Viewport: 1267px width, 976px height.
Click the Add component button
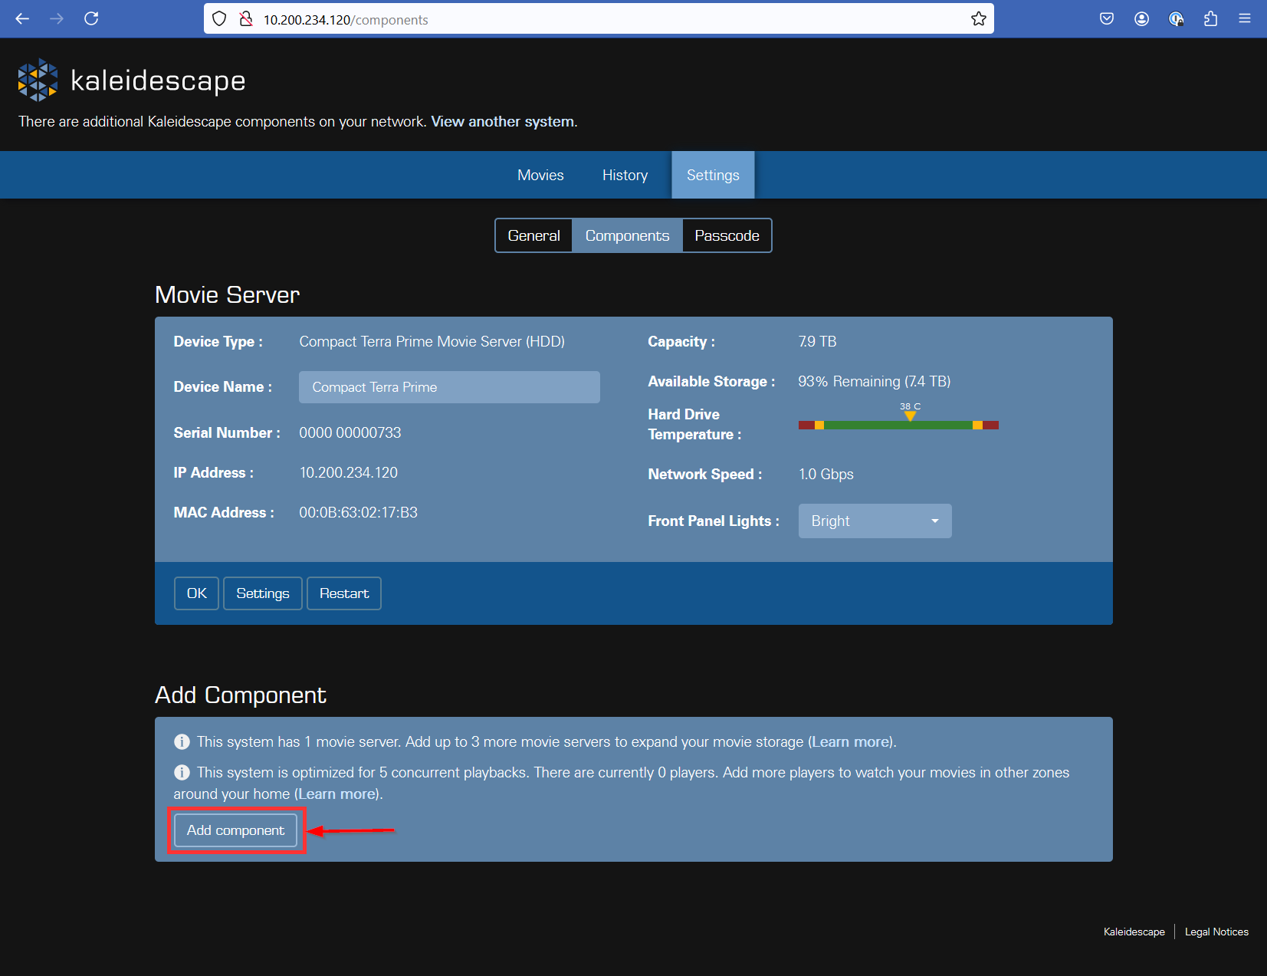click(x=235, y=830)
